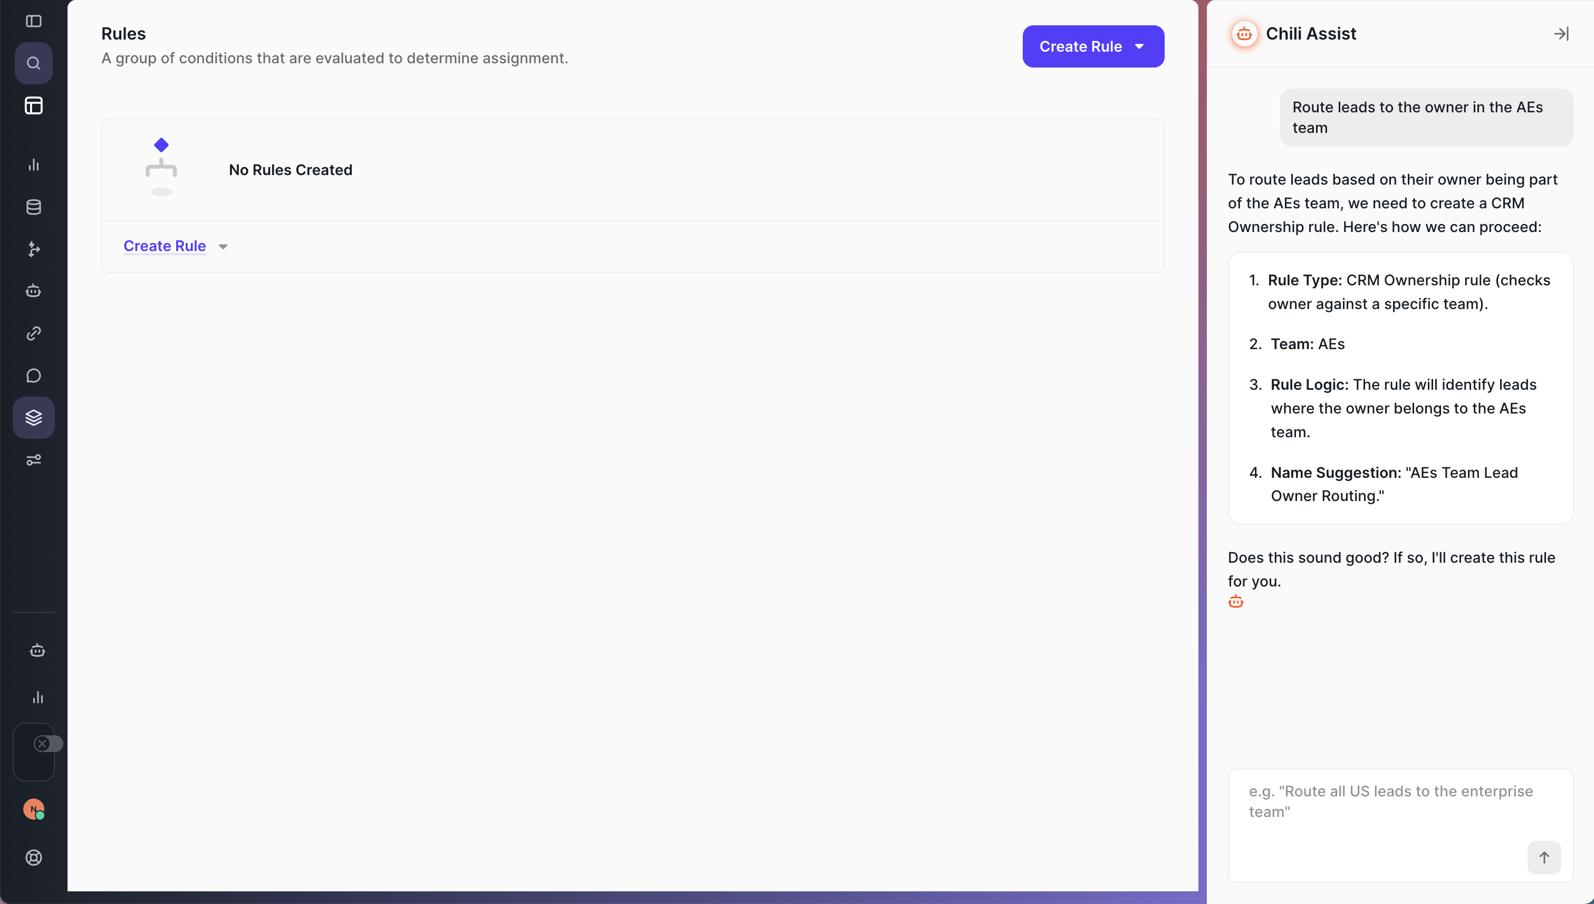Click the Chili Assist robot logo
Image resolution: width=1594 pixels, height=904 pixels.
(x=1244, y=34)
